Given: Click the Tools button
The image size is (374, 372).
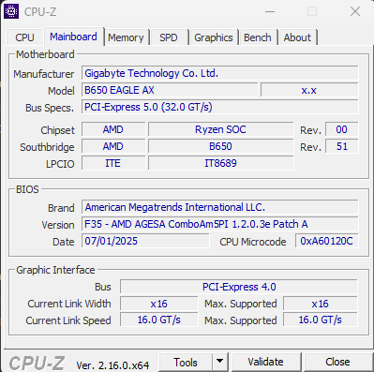Looking at the screenshot, I should pyautogui.click(x=186, y=363).
